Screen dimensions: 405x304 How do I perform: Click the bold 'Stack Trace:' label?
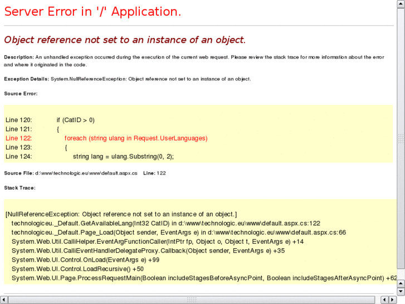coord(19,188)
